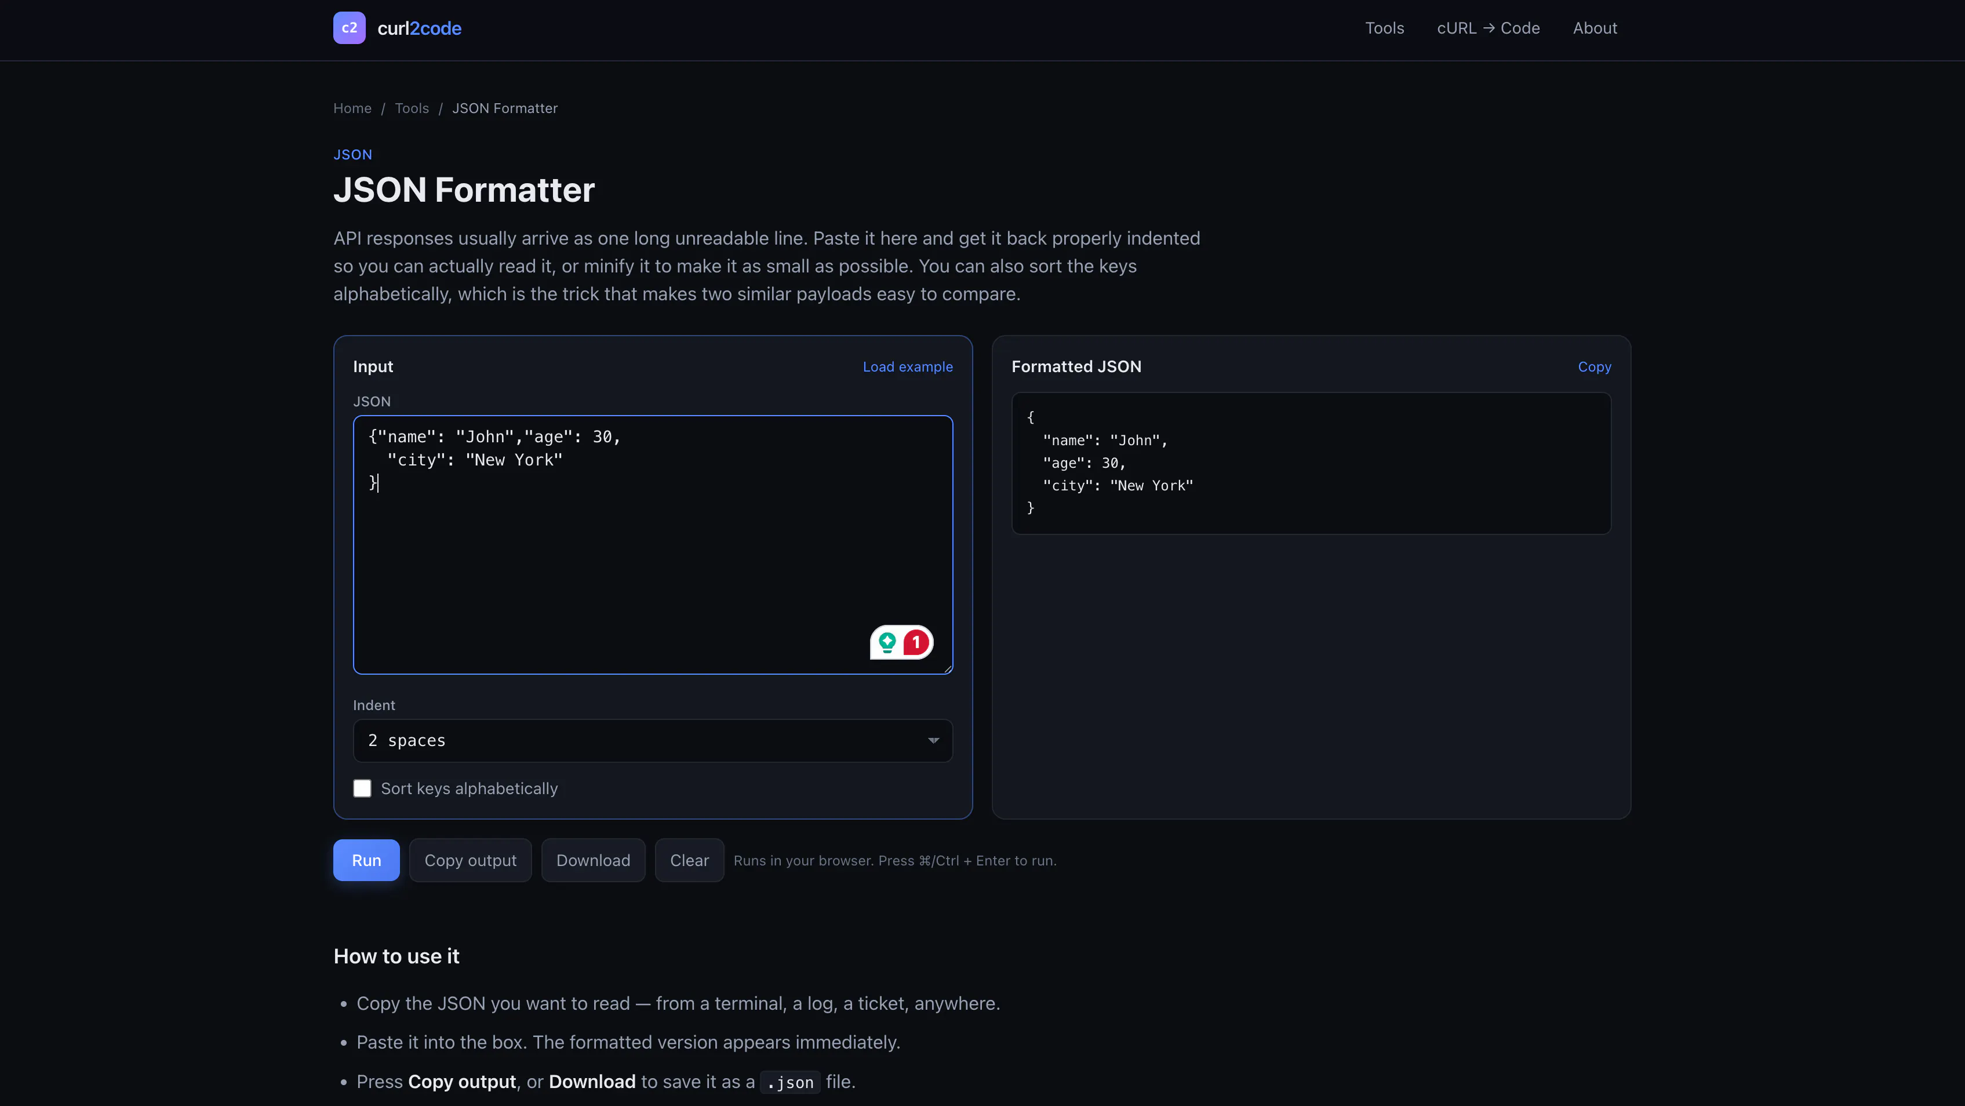1965x1106 pixels.
Task: Click the "age": 30, output line
Action: 1084,463
